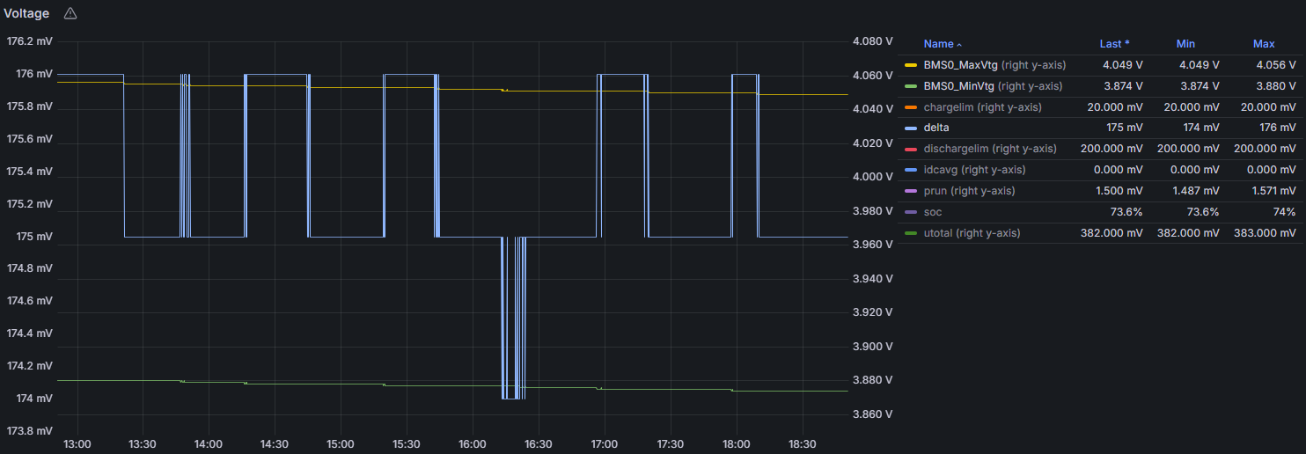
Task: Click the utotal series color marker
Action: 910,233
